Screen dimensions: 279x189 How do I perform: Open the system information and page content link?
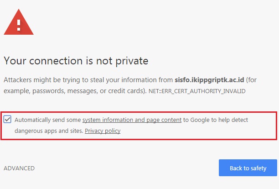pos(132,120)
